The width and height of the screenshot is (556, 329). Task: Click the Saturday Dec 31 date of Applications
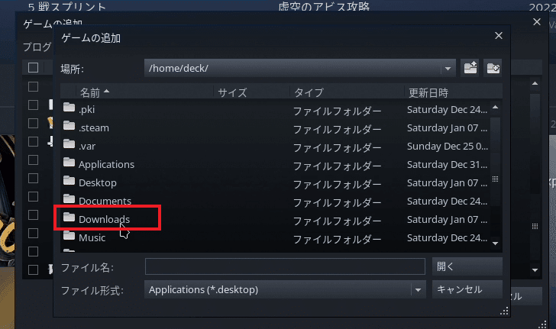pos(447,165)
